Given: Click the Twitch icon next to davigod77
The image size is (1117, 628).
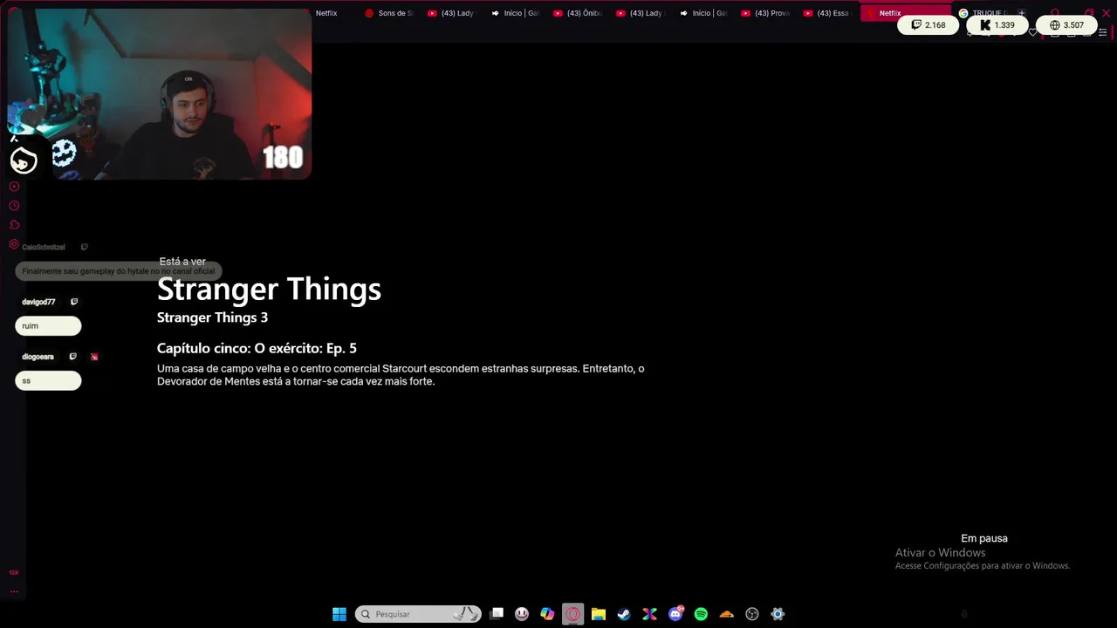Looking at the screenshot, I should (74, 302).
